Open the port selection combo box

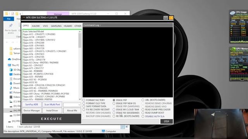(x=72, y=105)
